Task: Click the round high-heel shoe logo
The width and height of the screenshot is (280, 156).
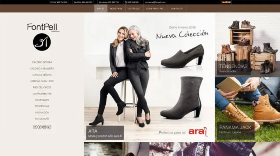Action: [42, 42]
